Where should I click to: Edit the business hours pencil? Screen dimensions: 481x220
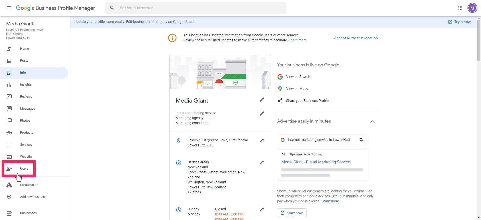pyautogui.click(x=262, y=210)
